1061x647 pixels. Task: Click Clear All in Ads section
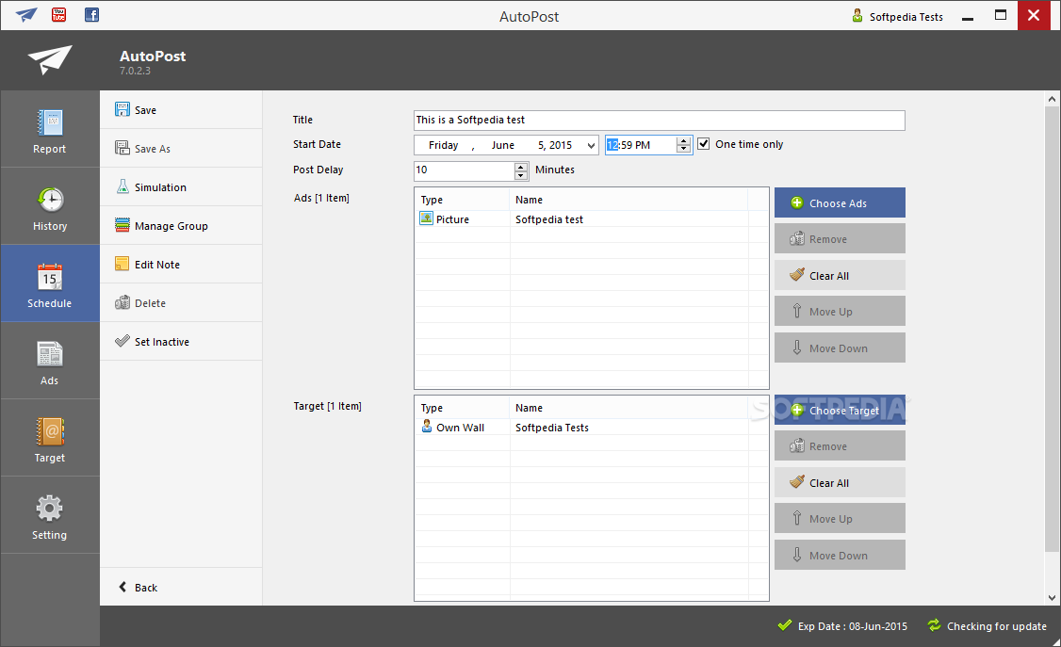point(840,275)
